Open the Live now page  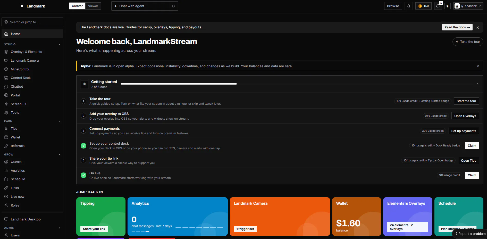[32, 196]
